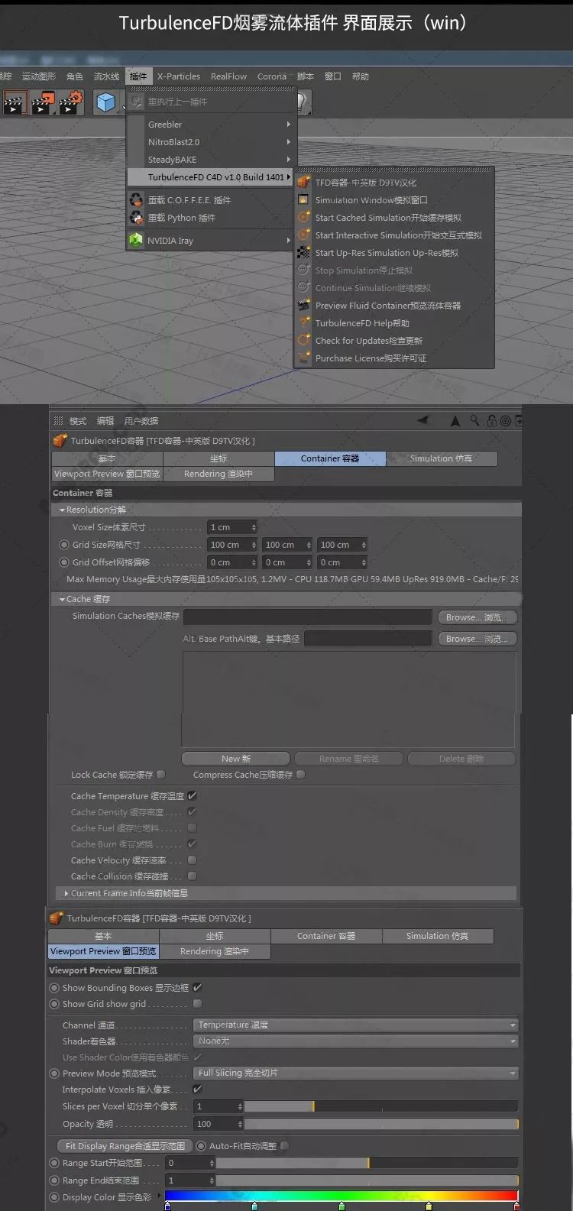Click the Preview Fluid Container icon

[x=304, y=306]
